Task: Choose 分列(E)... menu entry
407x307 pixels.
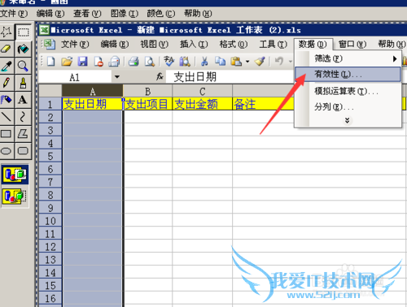Action: [348, 107]
